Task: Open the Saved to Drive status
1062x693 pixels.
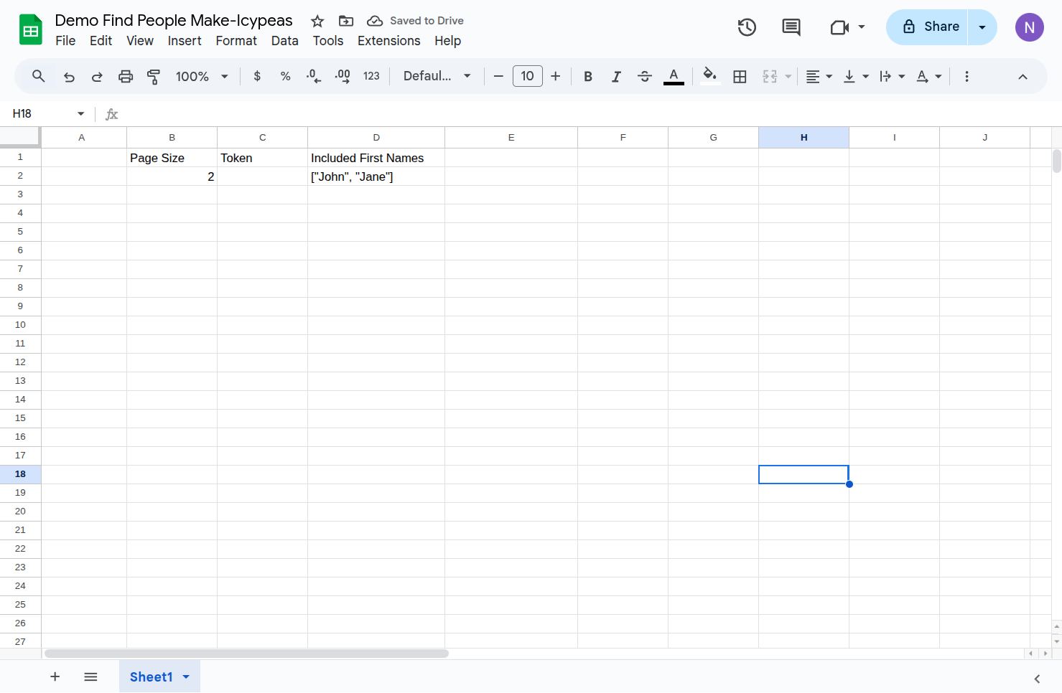Action: (415, 21)
